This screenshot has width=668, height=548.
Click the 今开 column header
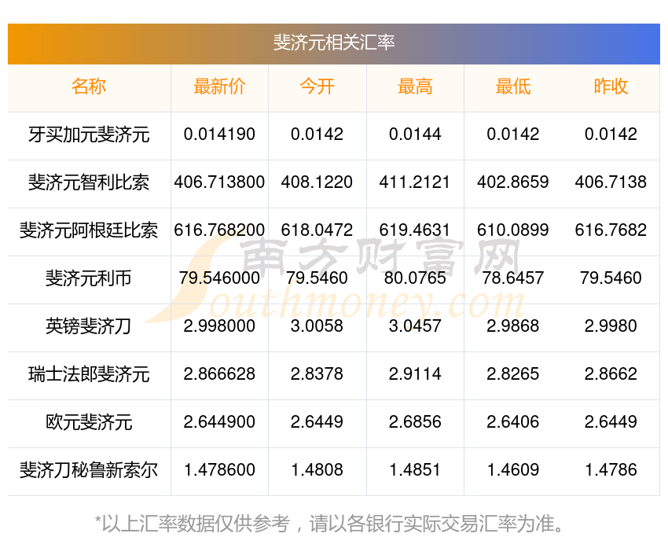point(317,86)
